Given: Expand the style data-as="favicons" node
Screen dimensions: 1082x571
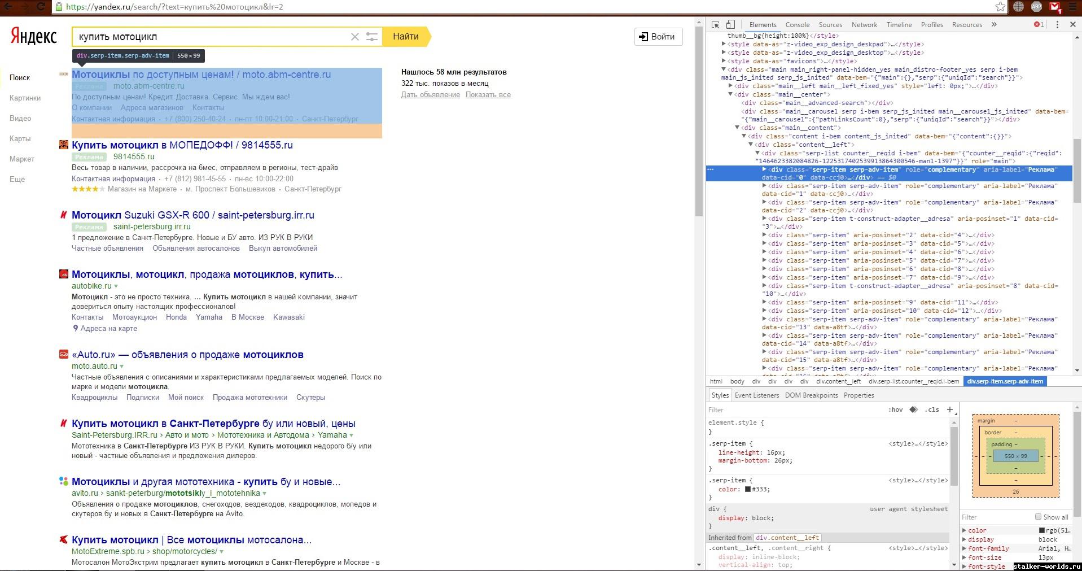Looking at the screenshot, I should point(724,61).
